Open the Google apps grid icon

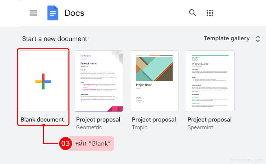coord(210,13)
